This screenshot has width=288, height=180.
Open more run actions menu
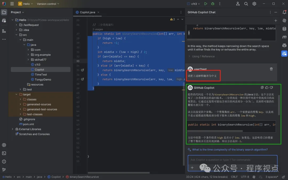coord(220,4)
